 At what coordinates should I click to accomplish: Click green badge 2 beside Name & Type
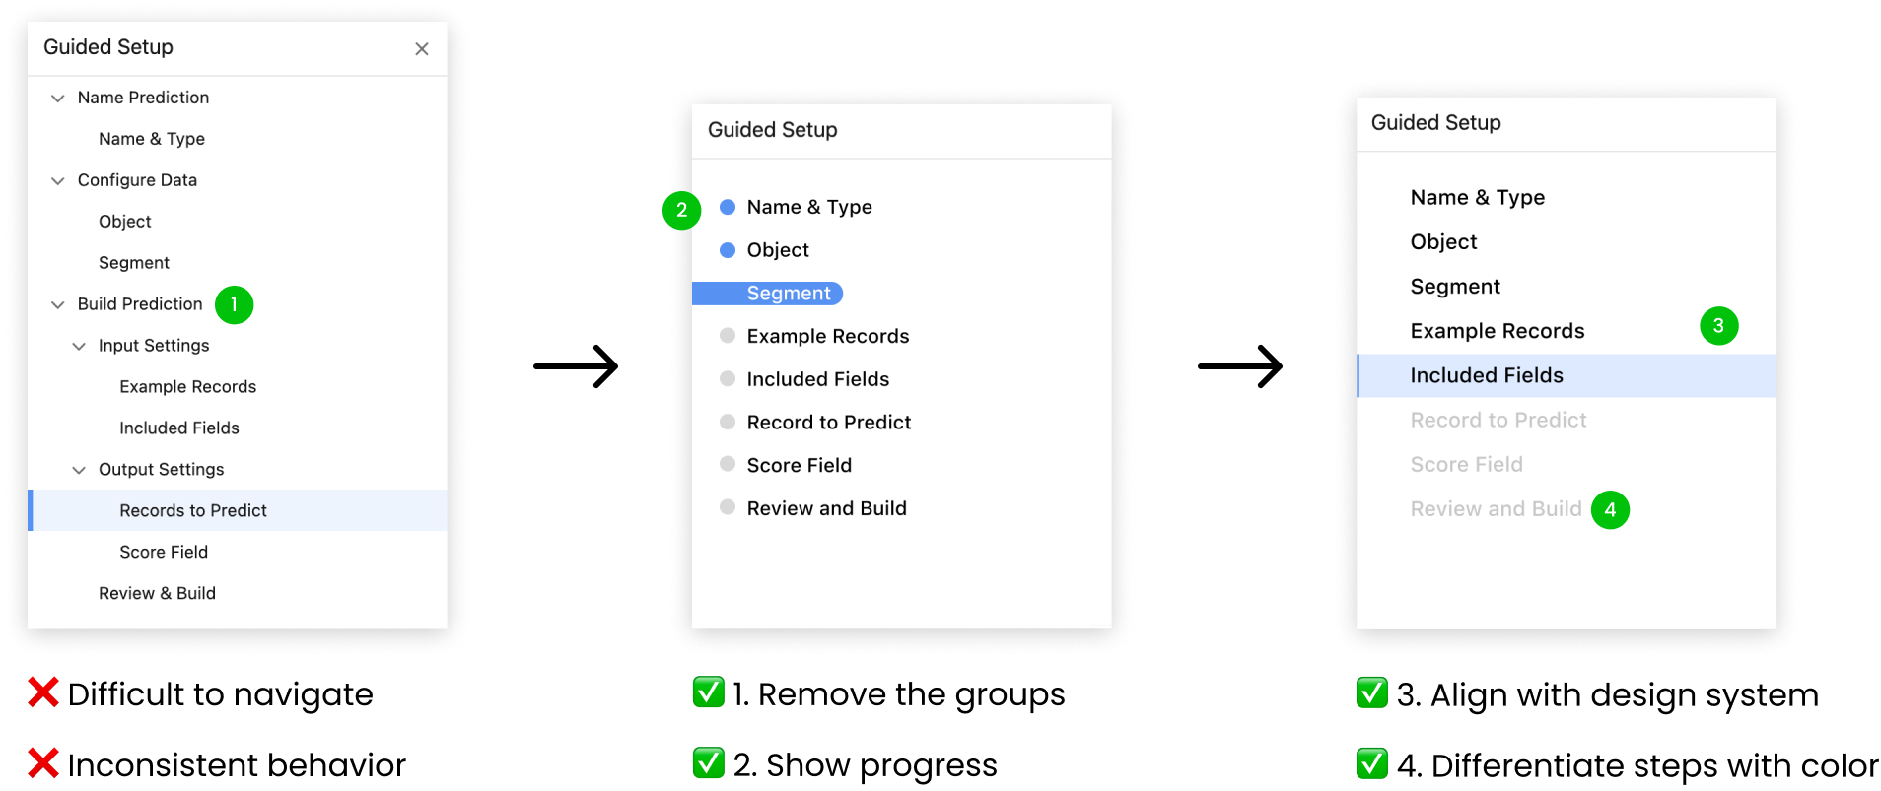[x=681, y=210]
